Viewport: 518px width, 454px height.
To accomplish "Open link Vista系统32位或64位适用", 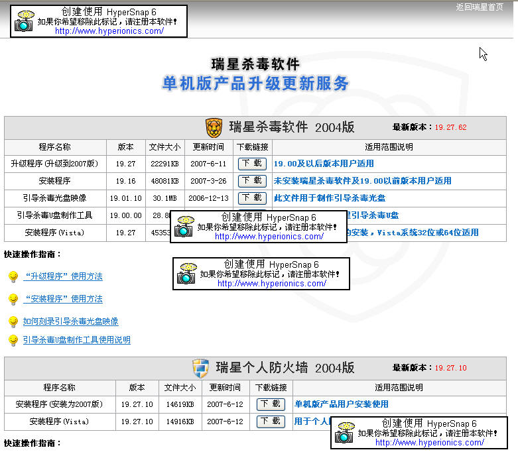I will click(428, 233).
